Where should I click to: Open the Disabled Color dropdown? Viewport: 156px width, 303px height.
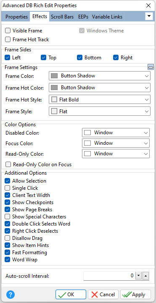pos(116,133)
